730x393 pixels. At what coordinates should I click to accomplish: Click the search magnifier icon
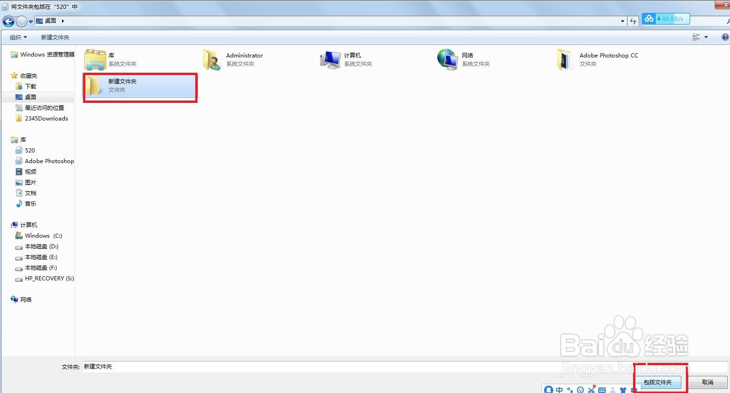(728, 21)
